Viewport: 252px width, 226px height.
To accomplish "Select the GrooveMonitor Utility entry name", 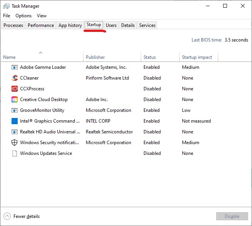I will (x=42, y=110).
